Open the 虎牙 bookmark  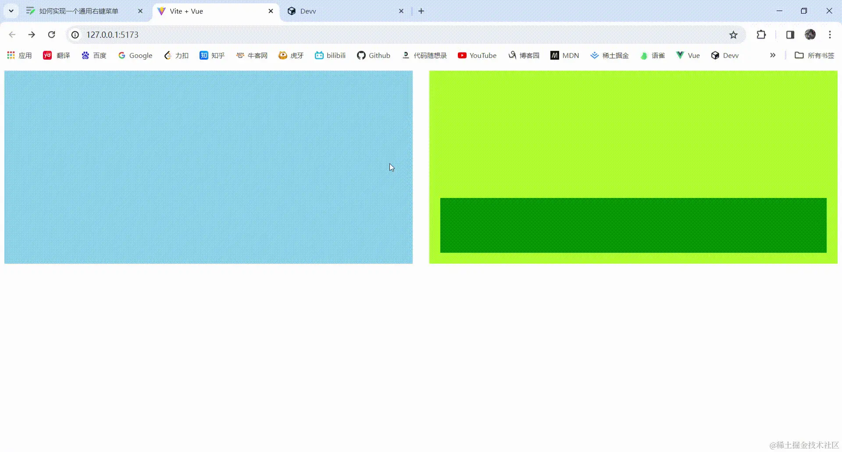click(x=291, y=56)
